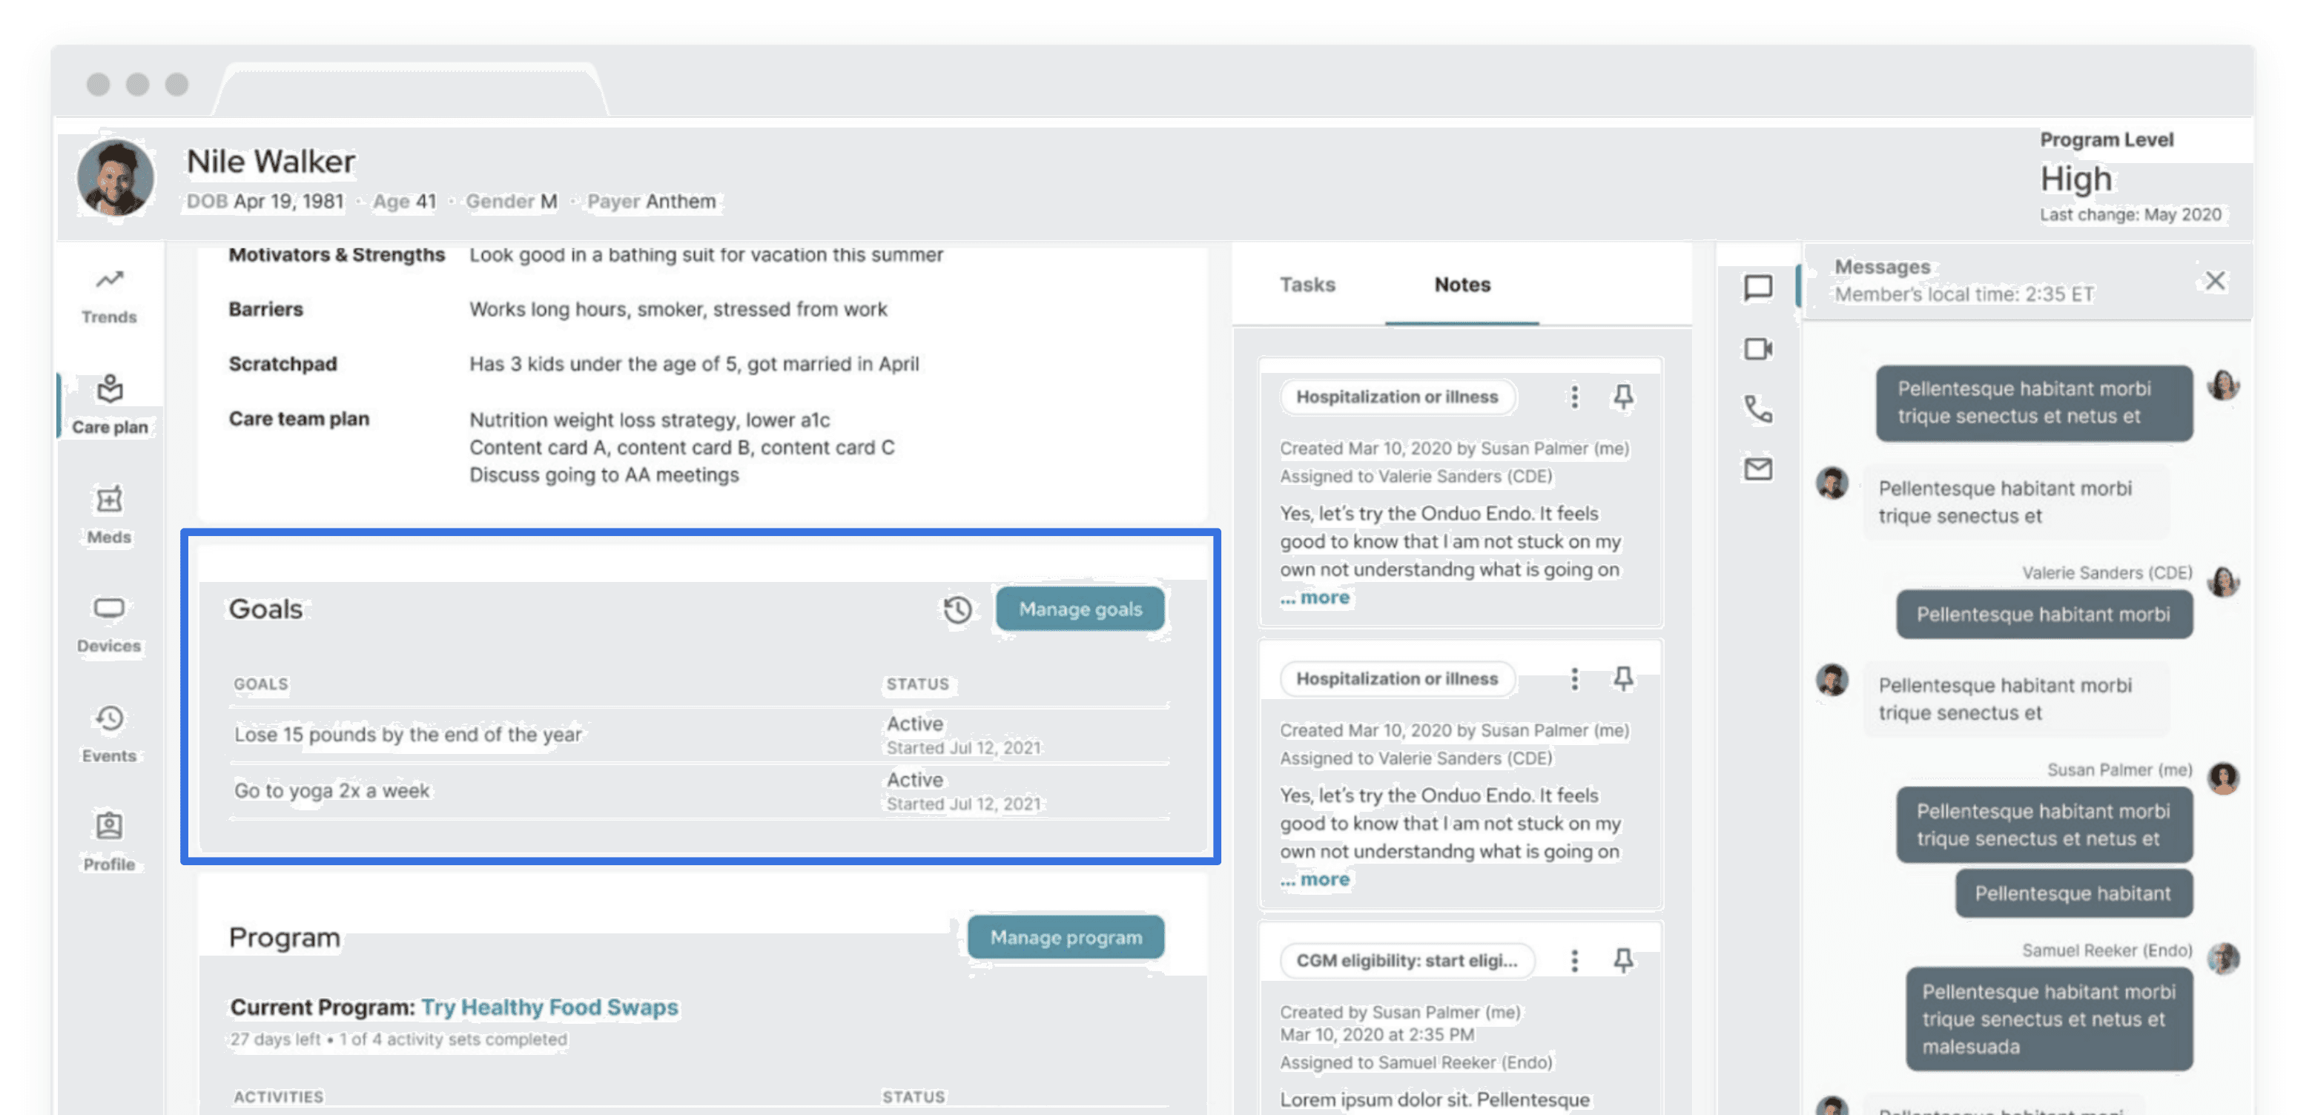Image resolution: width=2312 pixels, height=1115 pixels.
Task: Click the goals history clock icon
Action: point(957,609)
